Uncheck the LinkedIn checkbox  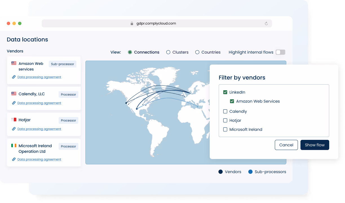[225, 92]
